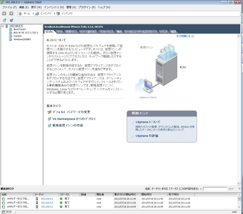Click the globe toolbar icon next to new VM
The image size is (243, 214).
(12, 20)
